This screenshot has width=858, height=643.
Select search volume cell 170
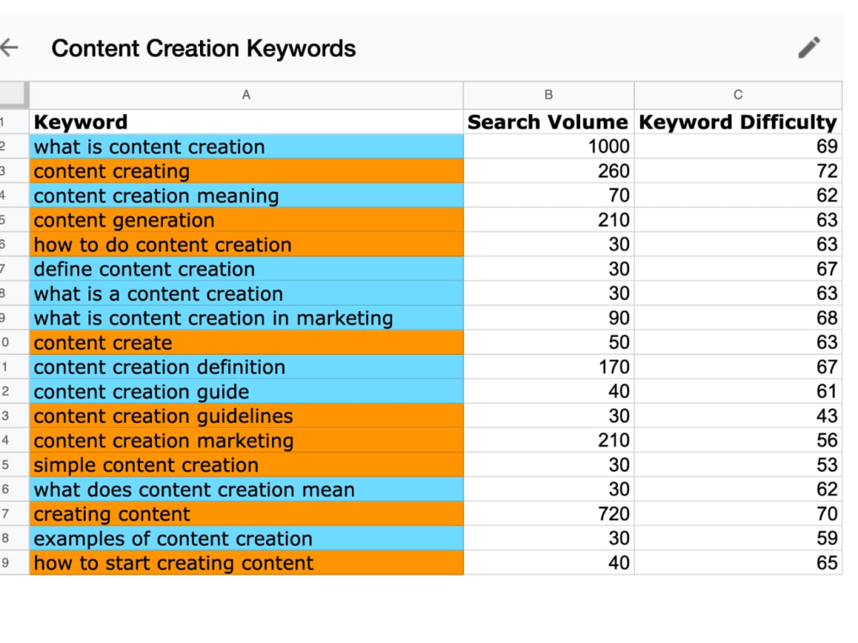coord(549,367)
